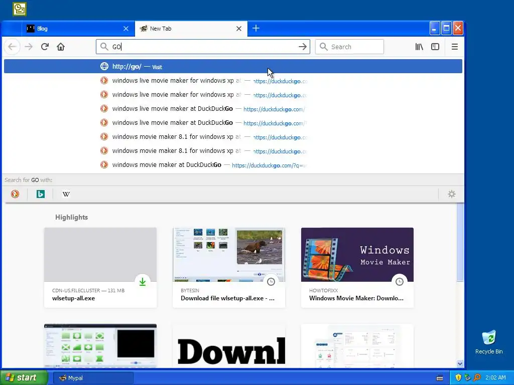Viewport: 514px width, 385px height.
Task: Open the home page via house icon
Action: 61,47
